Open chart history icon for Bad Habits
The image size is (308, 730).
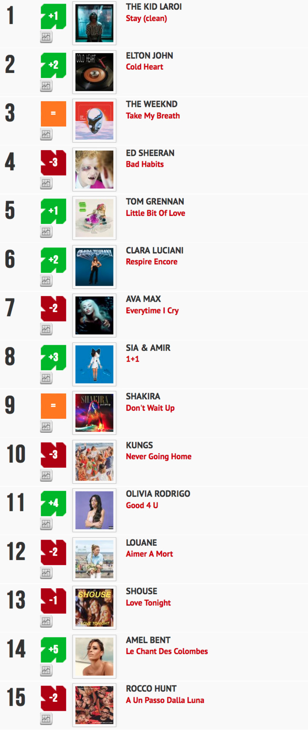coord(46,183)
